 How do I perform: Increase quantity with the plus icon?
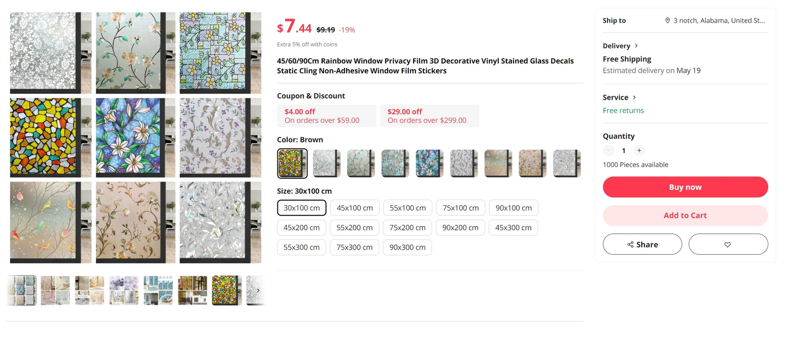click(639, 151)
